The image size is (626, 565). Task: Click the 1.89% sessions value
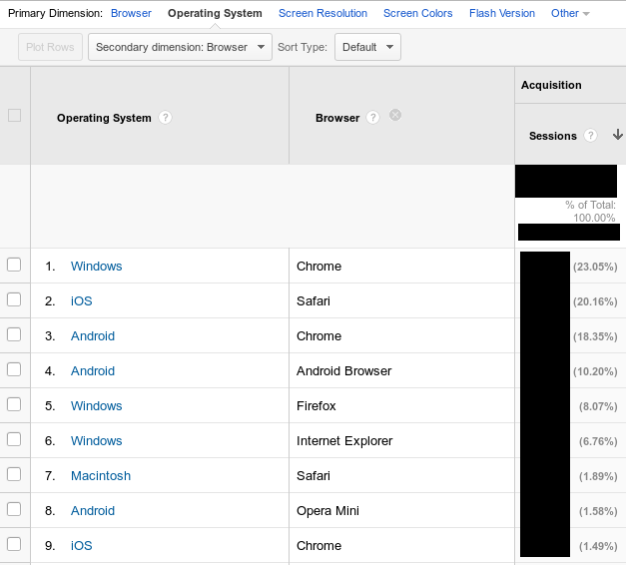[x=598, y=476]
